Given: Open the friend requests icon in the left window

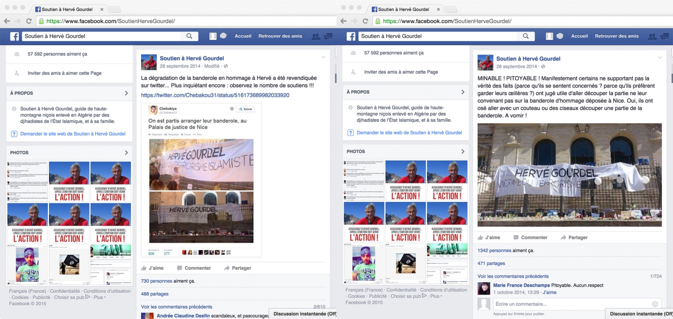Looking at the screenshot, I should 316,36.
